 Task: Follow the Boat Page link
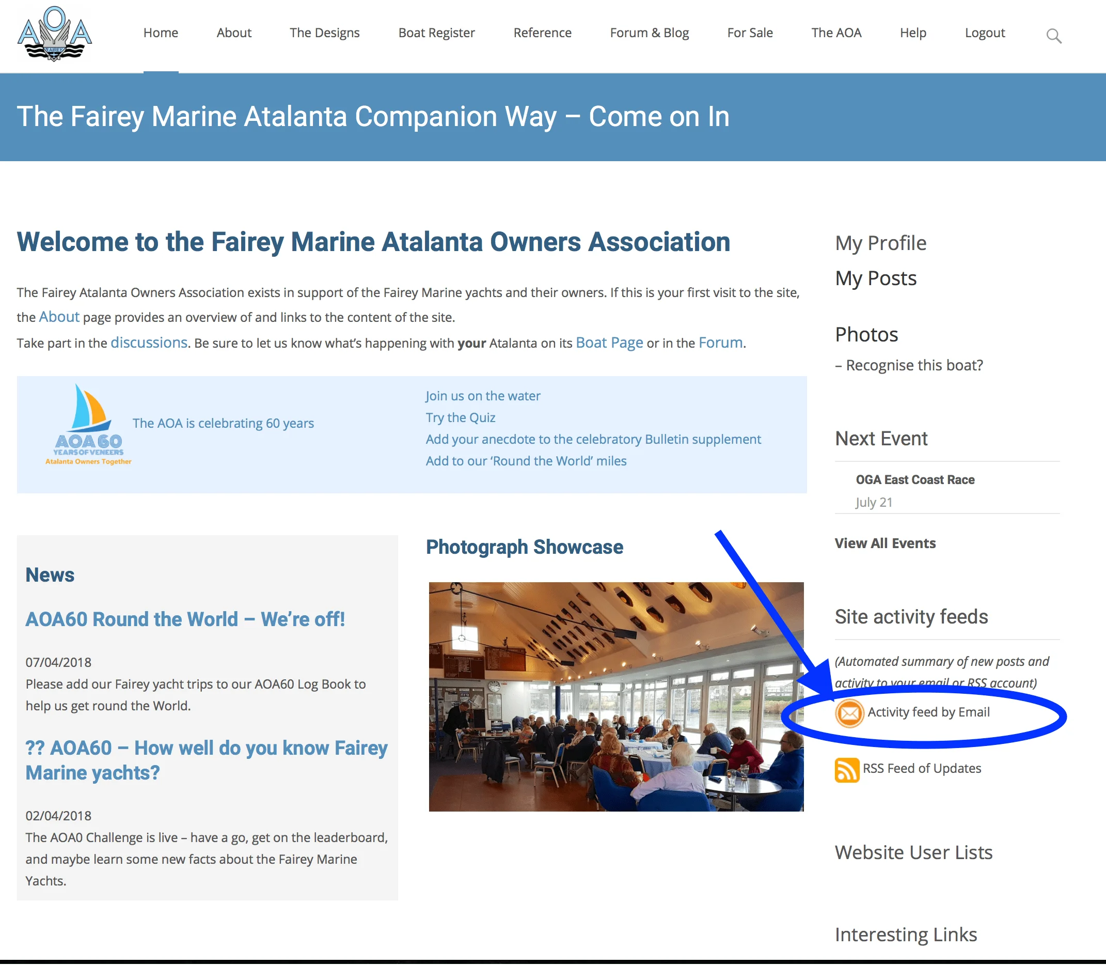609,343
